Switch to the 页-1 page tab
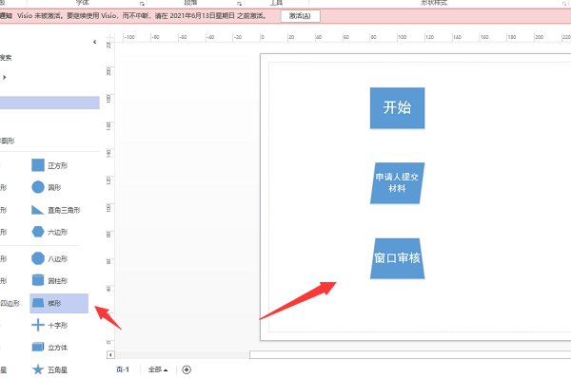 coord(123,369)
